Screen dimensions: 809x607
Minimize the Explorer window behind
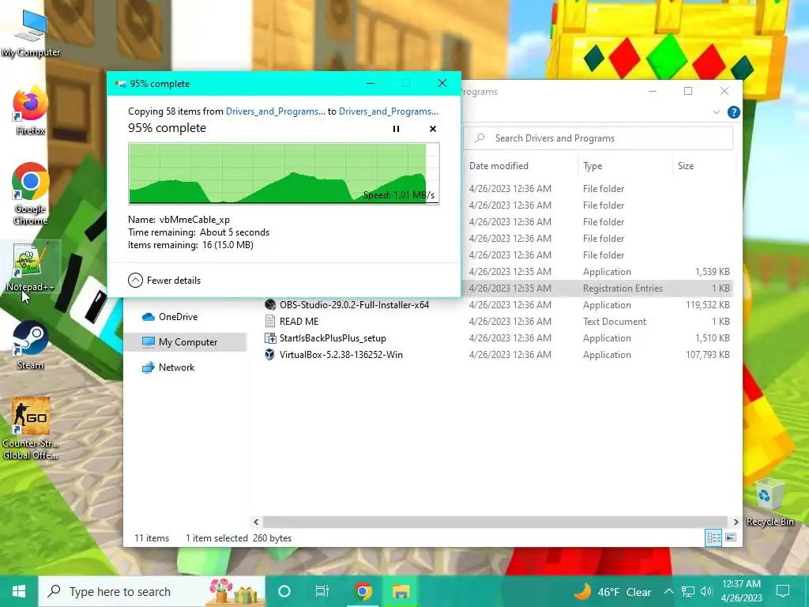(653, 92)
